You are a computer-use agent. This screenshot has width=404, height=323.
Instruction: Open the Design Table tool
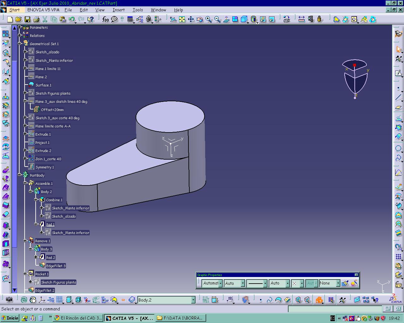[x=130, y=20]
